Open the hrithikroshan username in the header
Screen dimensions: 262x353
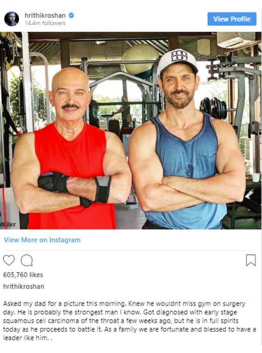point(45,16)
